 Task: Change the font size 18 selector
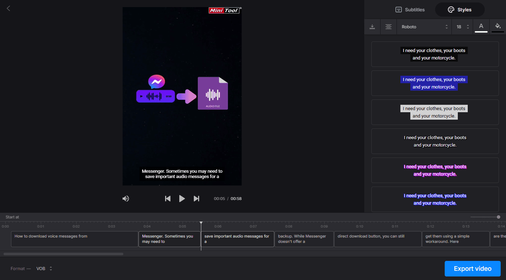point(463,27)
